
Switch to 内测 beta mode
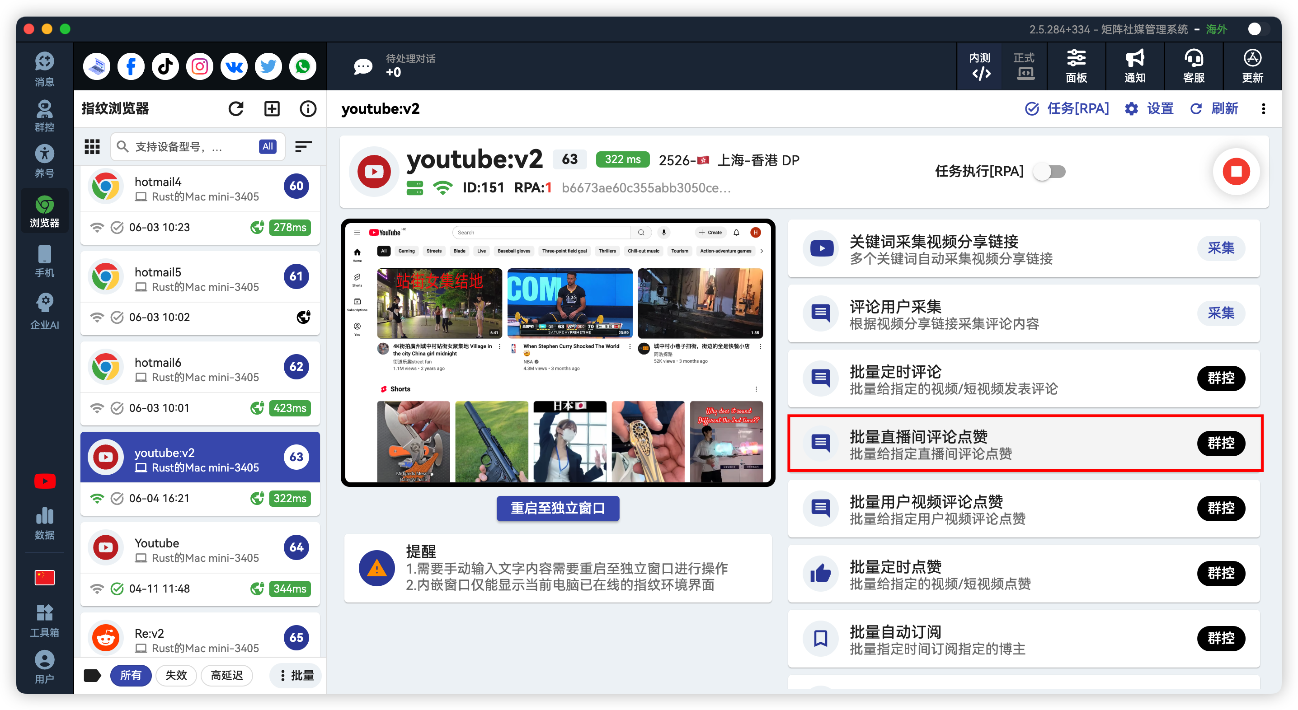click(979, 66)
